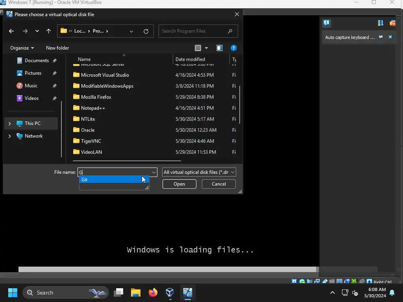Select the NTLite folder
This screenshot has width=403, height=302.
click(x=88, y=119)
